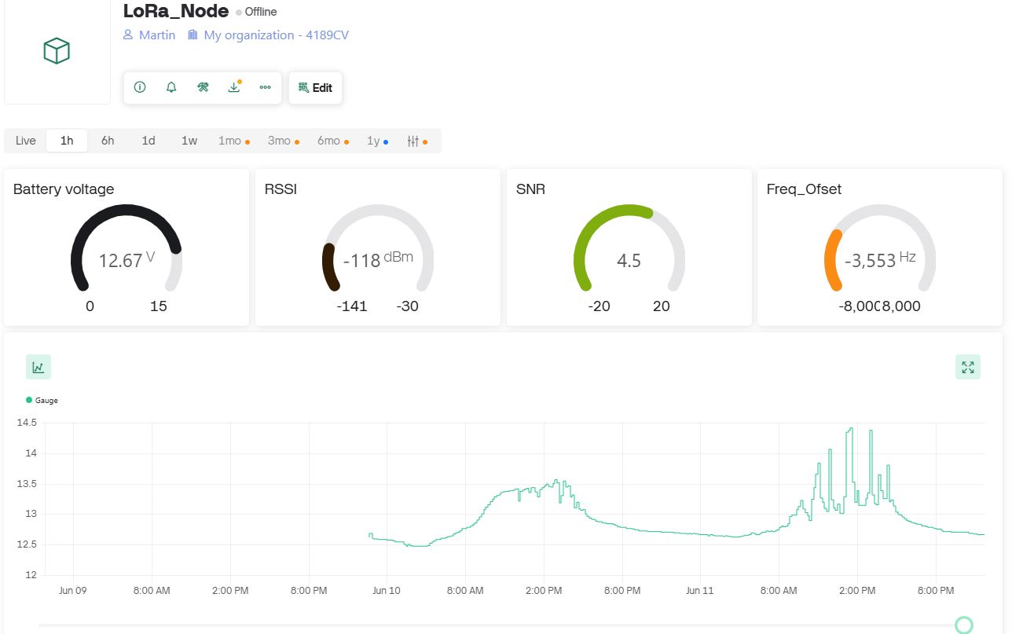Viewport: 1012px width, 634px height.
Task: Toggle chart type icon on graph
Action: point(38,367)
